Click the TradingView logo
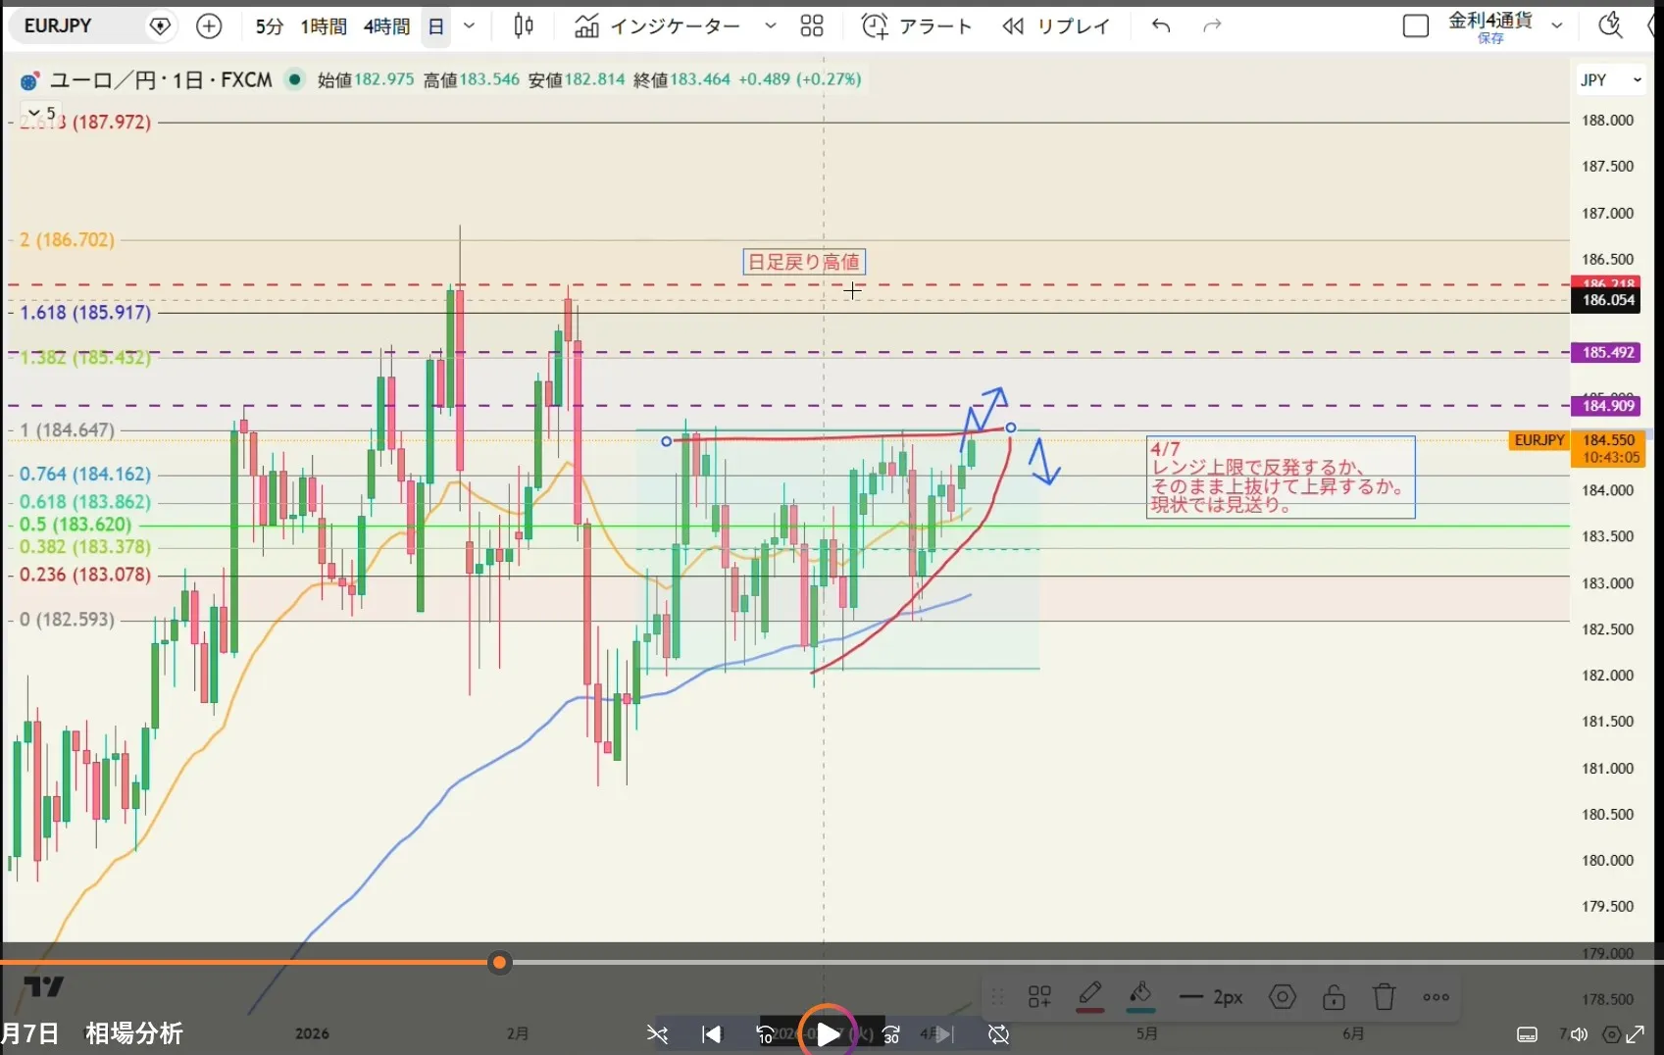1664x1055 pixels. tap(44, 987)
